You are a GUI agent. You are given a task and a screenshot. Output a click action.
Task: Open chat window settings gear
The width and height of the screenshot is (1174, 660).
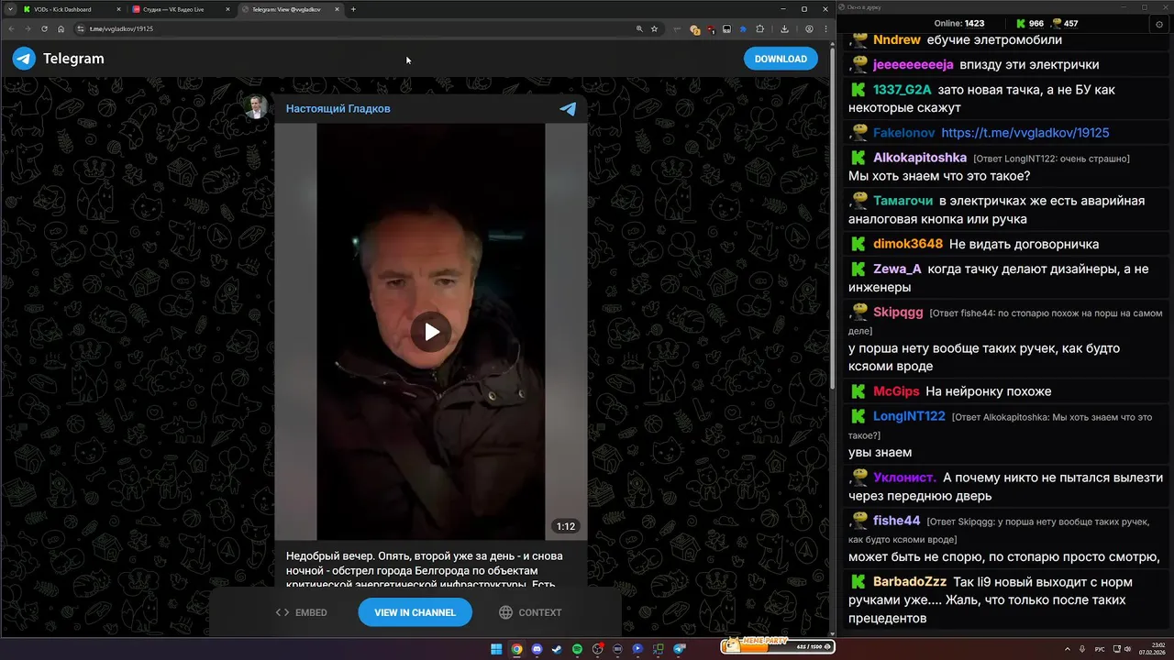1159,24
